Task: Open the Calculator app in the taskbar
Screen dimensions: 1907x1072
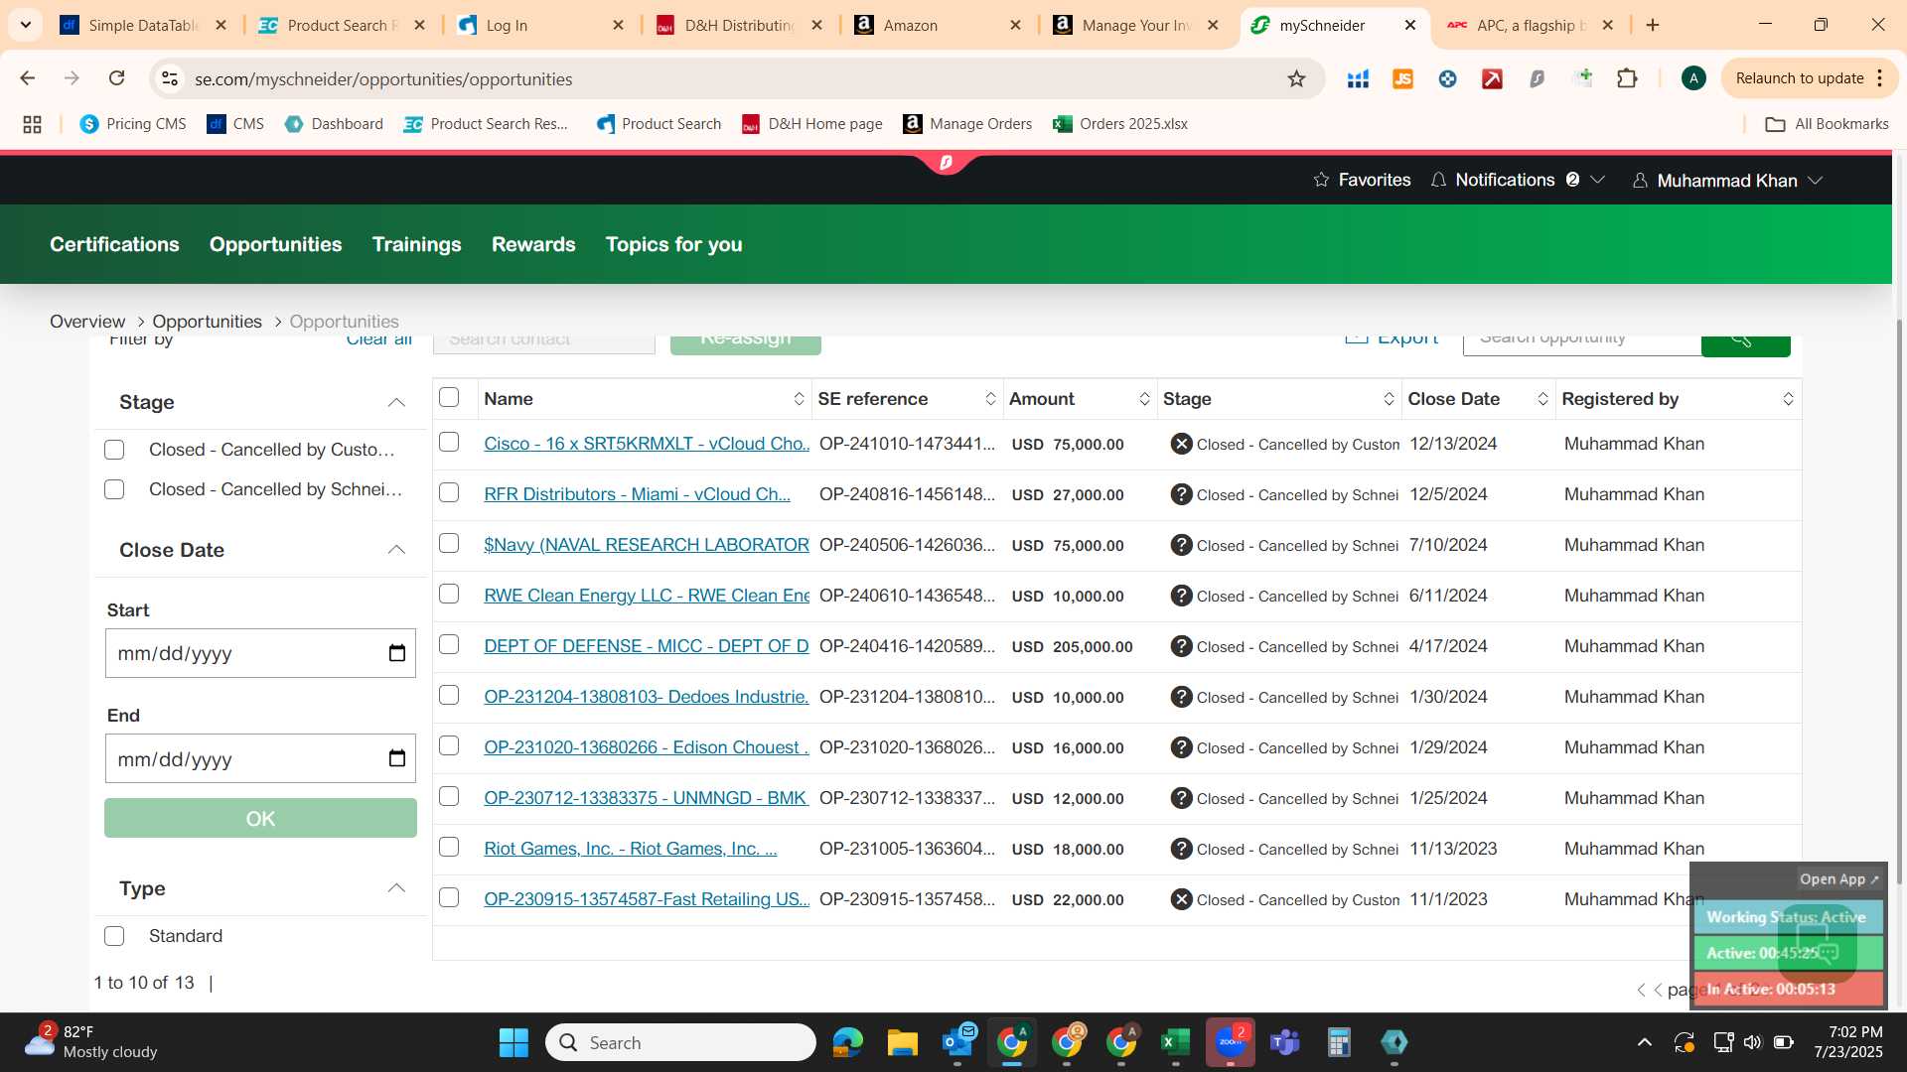Action: click(1339, 1042)
